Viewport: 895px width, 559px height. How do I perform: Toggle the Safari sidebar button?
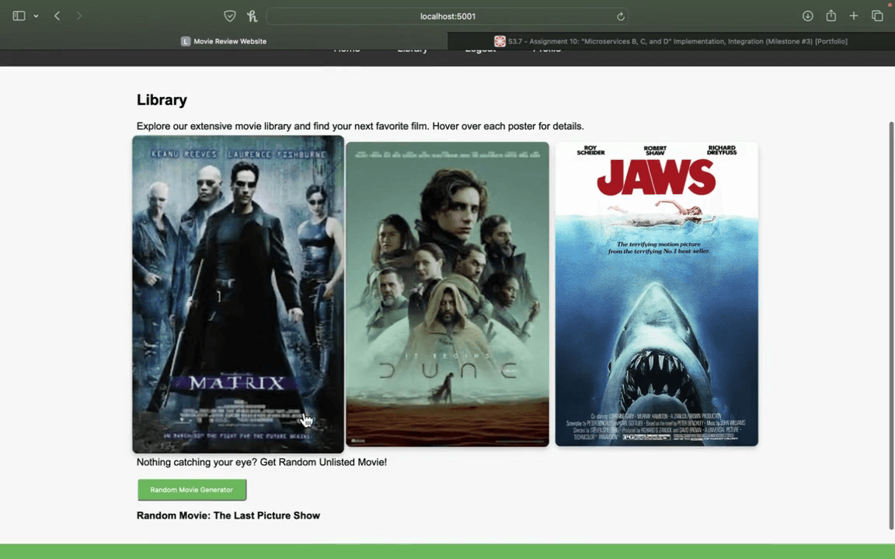point(19,16)
